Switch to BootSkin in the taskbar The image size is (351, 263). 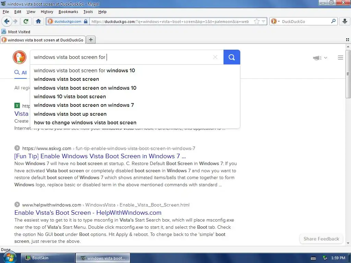click(48, 258)
